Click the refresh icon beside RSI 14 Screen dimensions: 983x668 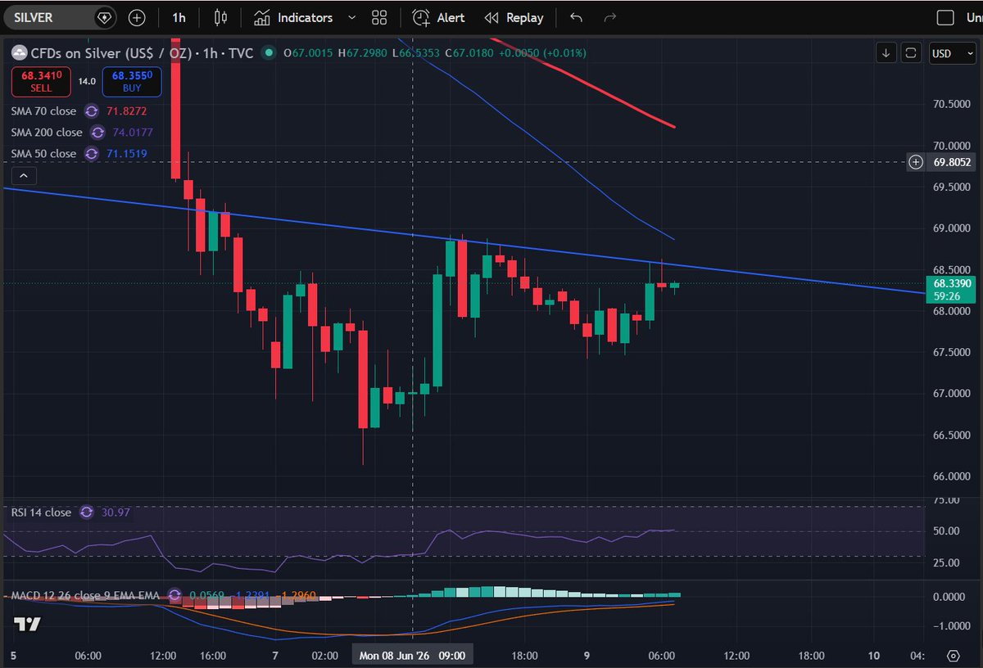click(x=87, y=512)
